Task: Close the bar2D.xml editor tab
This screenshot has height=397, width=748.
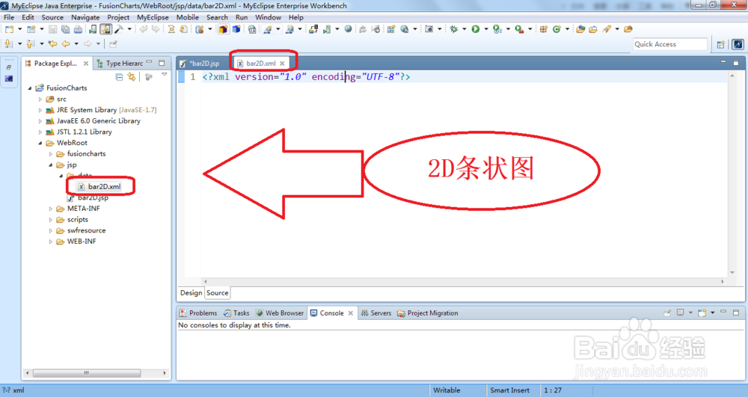Action: tap(283, 64)
